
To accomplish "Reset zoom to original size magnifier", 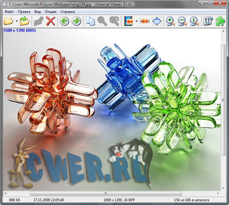I will 194,21.
